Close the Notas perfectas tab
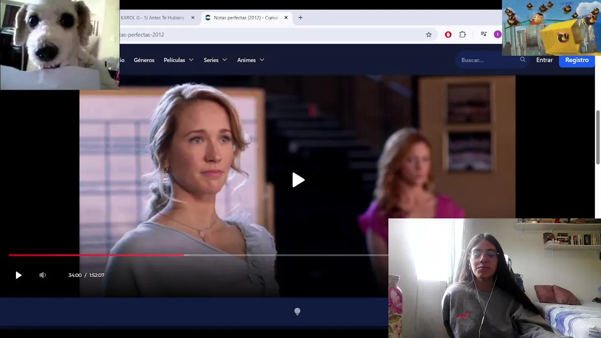Screen dimensions: 601x338 pos(286,18)
